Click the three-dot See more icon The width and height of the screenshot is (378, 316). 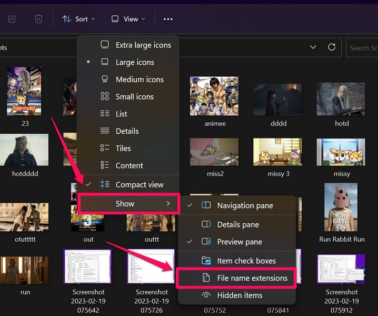pyautogui.click(x=168, y=19)
